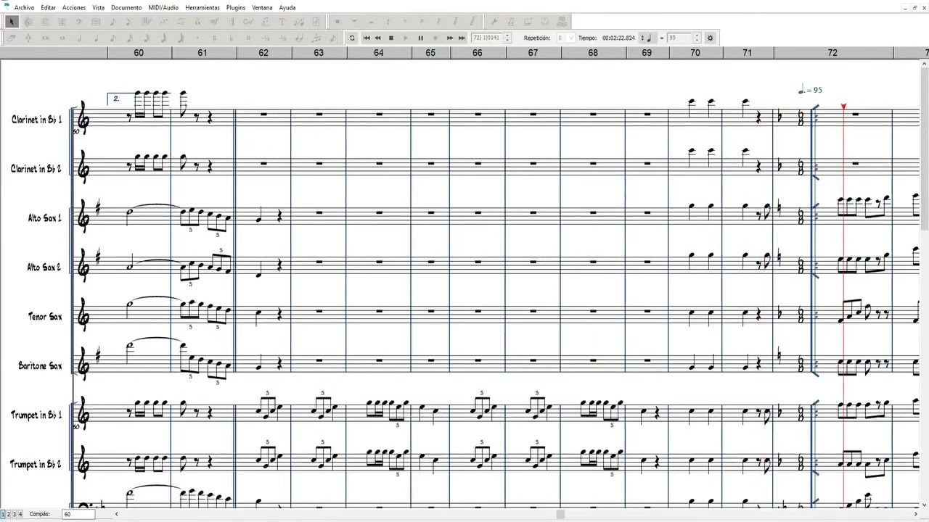Screen dimensions: 929x522
Task: Click the horizontal scrollbar thumb
Action: coord(560,514)
